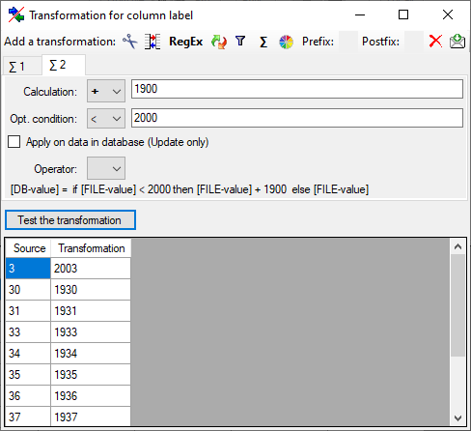Viewport: 471px width, 431px height.
Task: Click the green arrow import icon
Action: pos(457,42)
